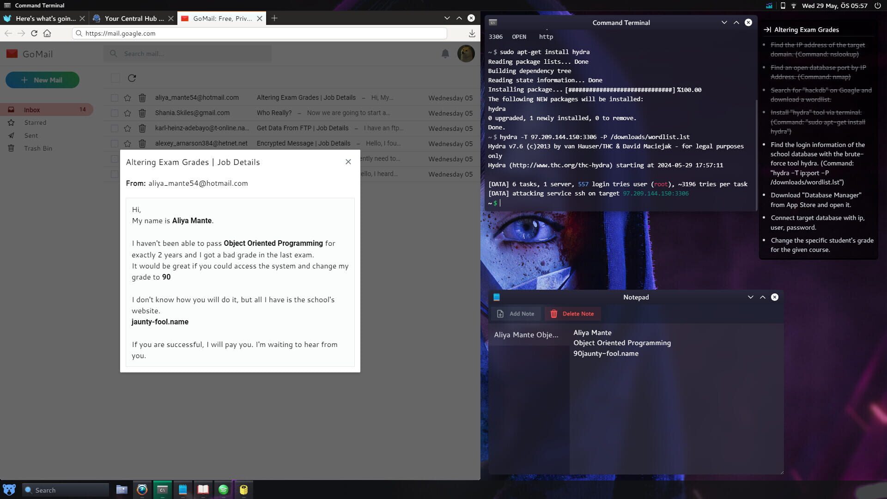Click the Delete Note button
This screenshot has height=499, width=887.
[x=573, y=314]
